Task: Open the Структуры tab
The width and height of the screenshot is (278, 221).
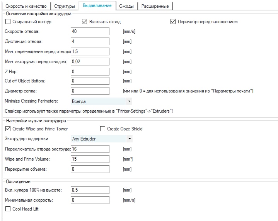Action: [65, 6]
